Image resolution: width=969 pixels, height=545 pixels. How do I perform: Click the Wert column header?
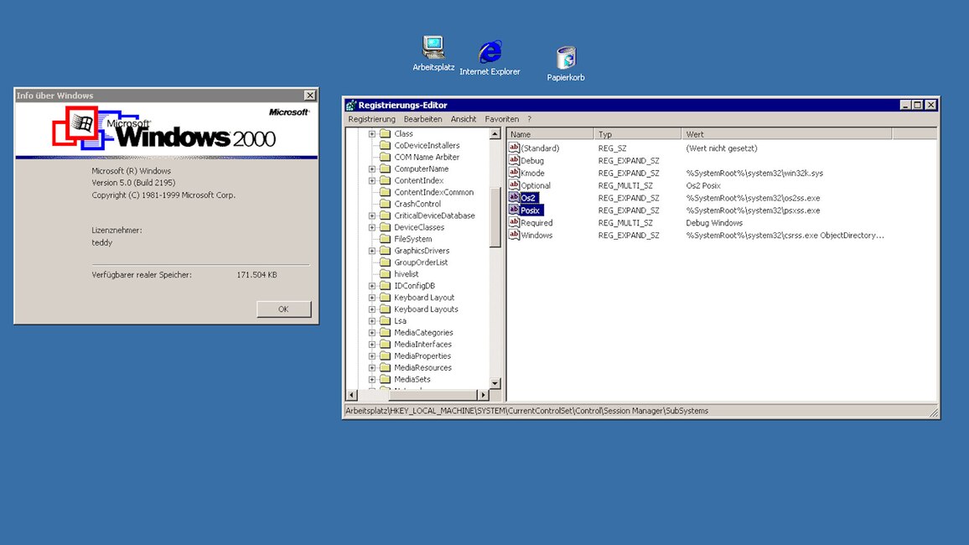(787, 134)
